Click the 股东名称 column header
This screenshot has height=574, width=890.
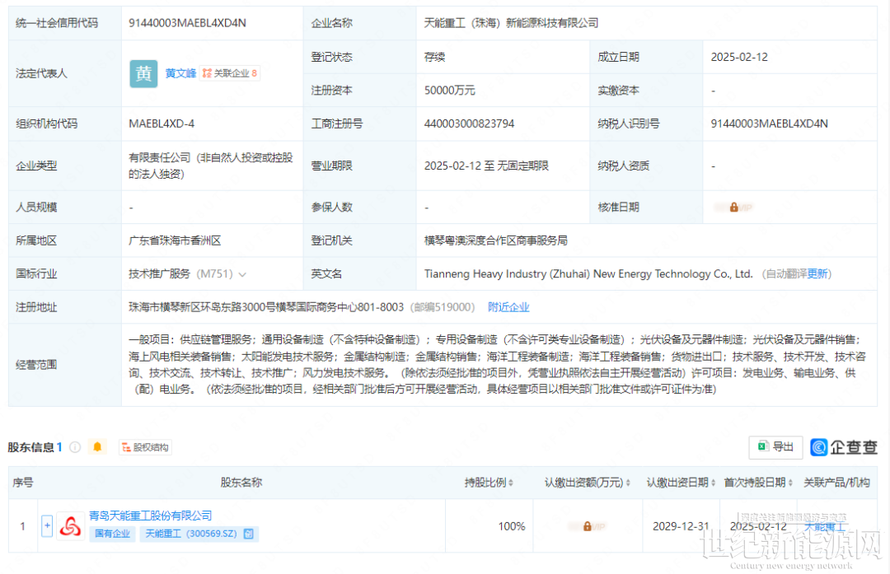pos(241,483)
